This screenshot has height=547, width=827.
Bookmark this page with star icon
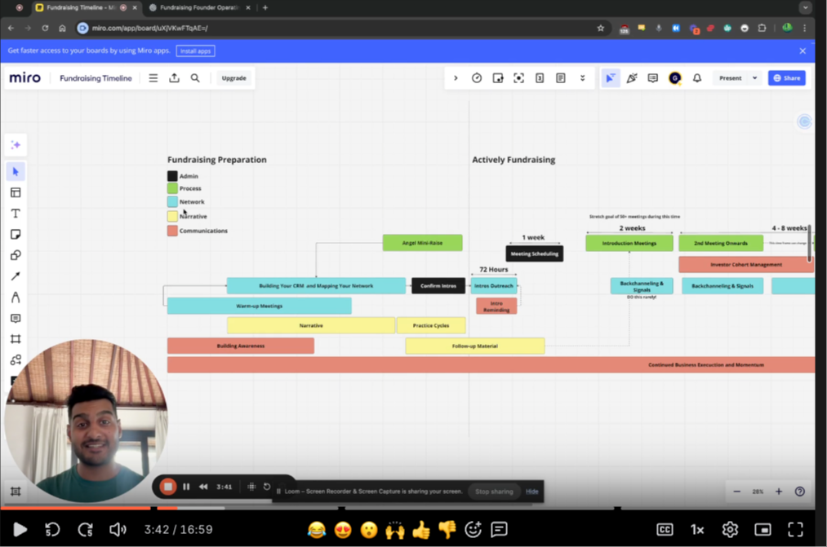click(x=600, y=28)
